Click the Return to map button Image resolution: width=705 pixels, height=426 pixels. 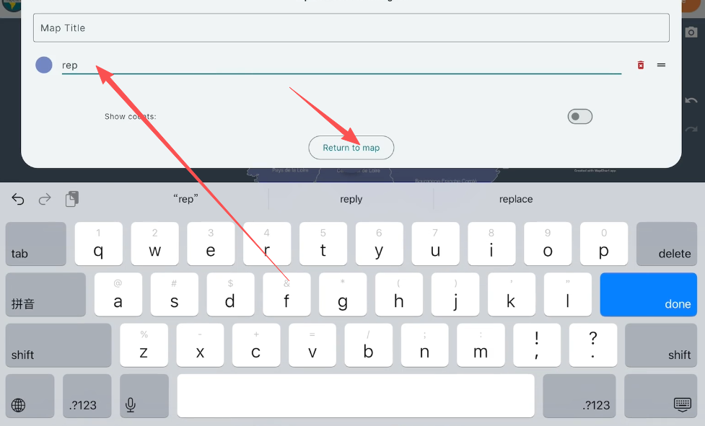(351, 148)
